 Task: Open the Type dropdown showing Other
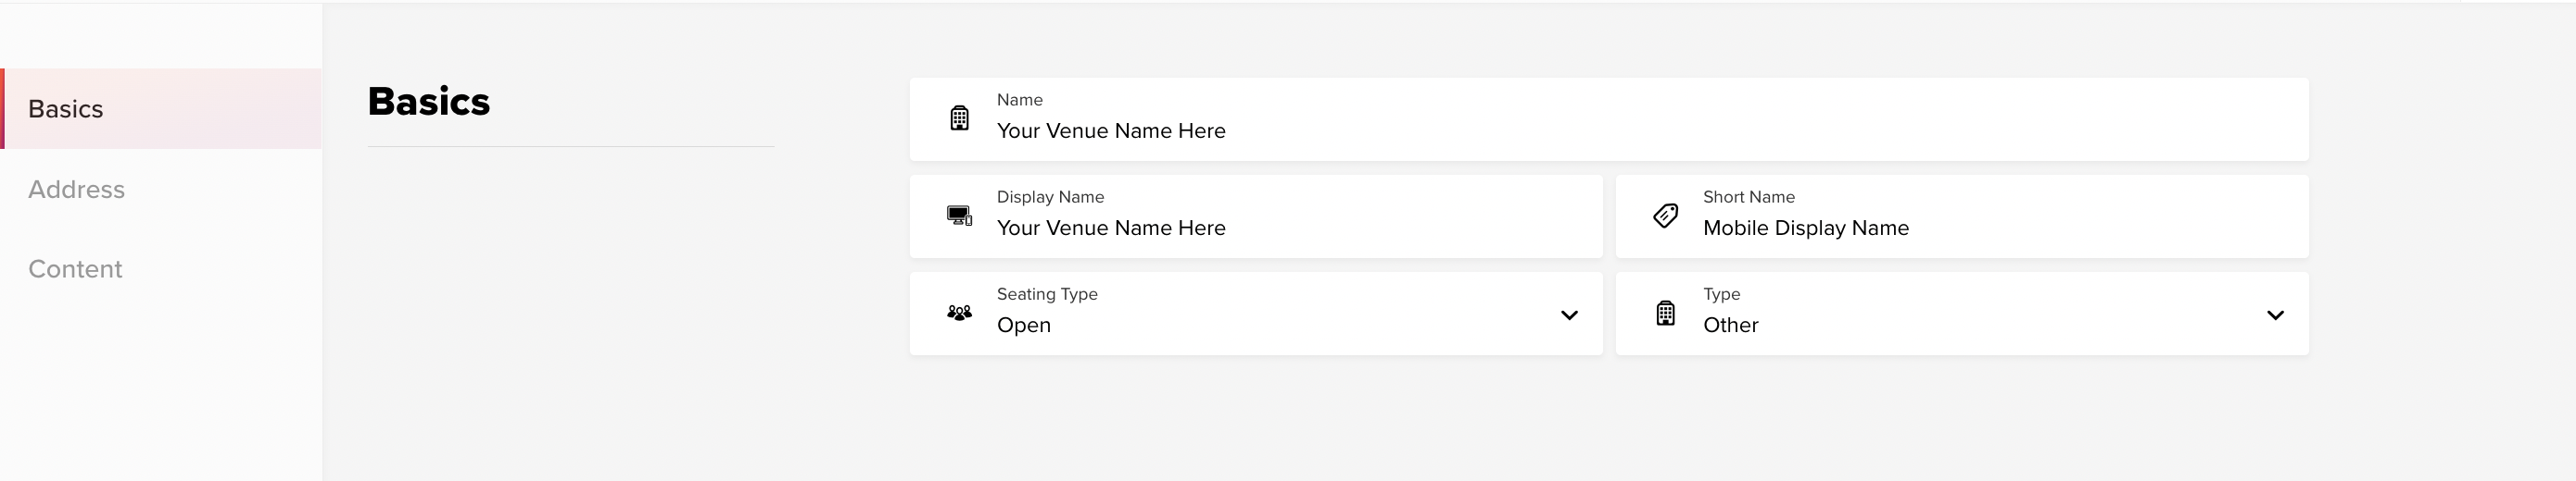point(1962,314)
